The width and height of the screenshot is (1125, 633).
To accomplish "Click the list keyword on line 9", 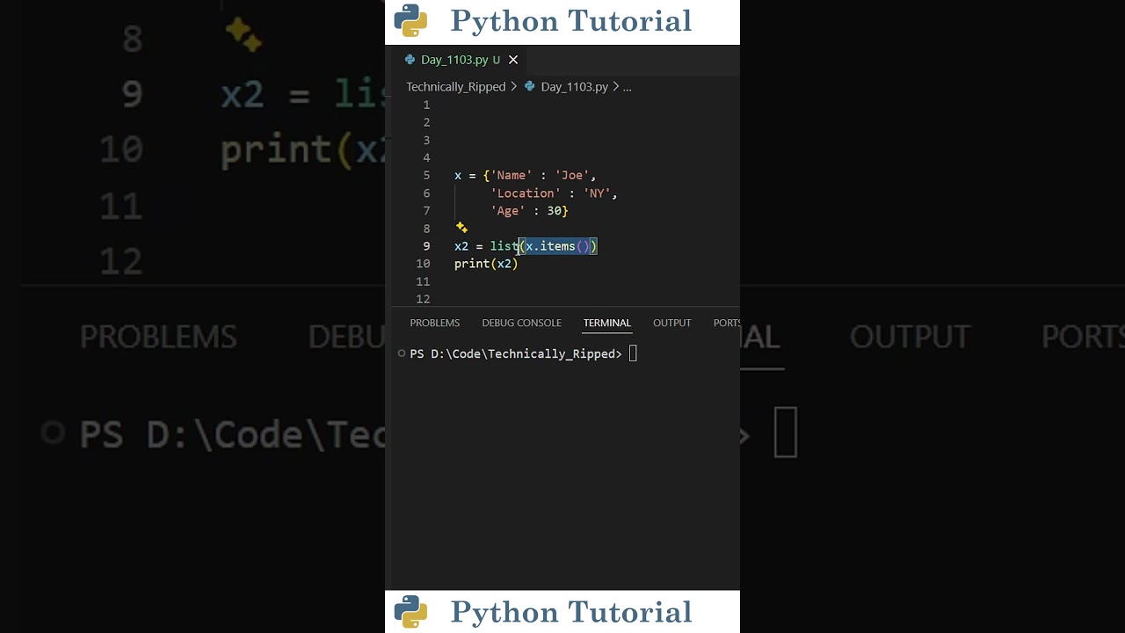I will tap(504, 246).
